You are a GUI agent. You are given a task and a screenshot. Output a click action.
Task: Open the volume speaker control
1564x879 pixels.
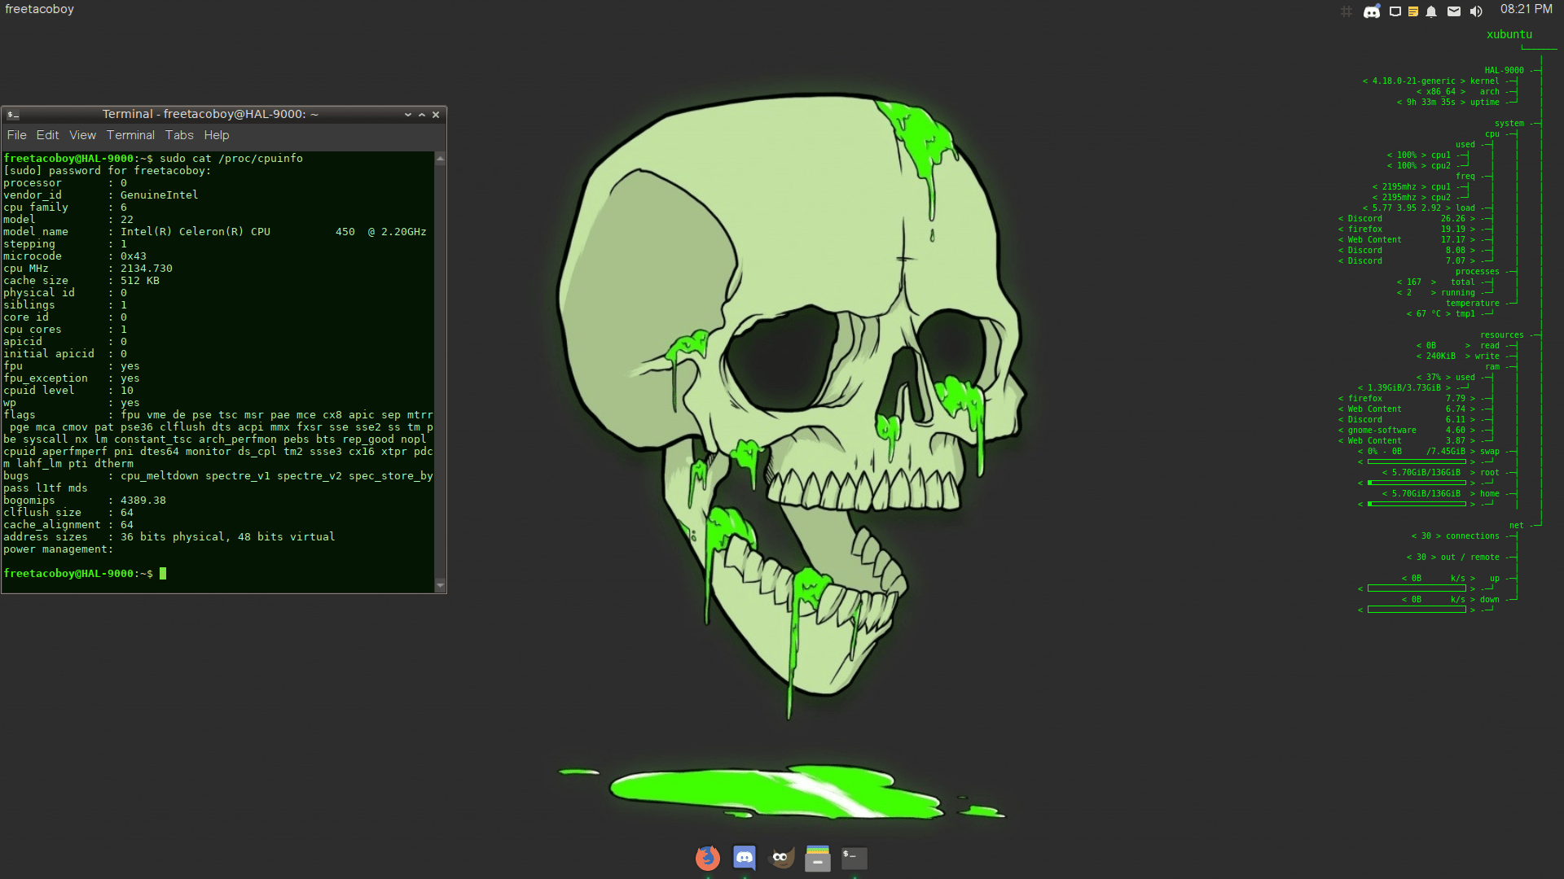click(x=1476, y=11)
